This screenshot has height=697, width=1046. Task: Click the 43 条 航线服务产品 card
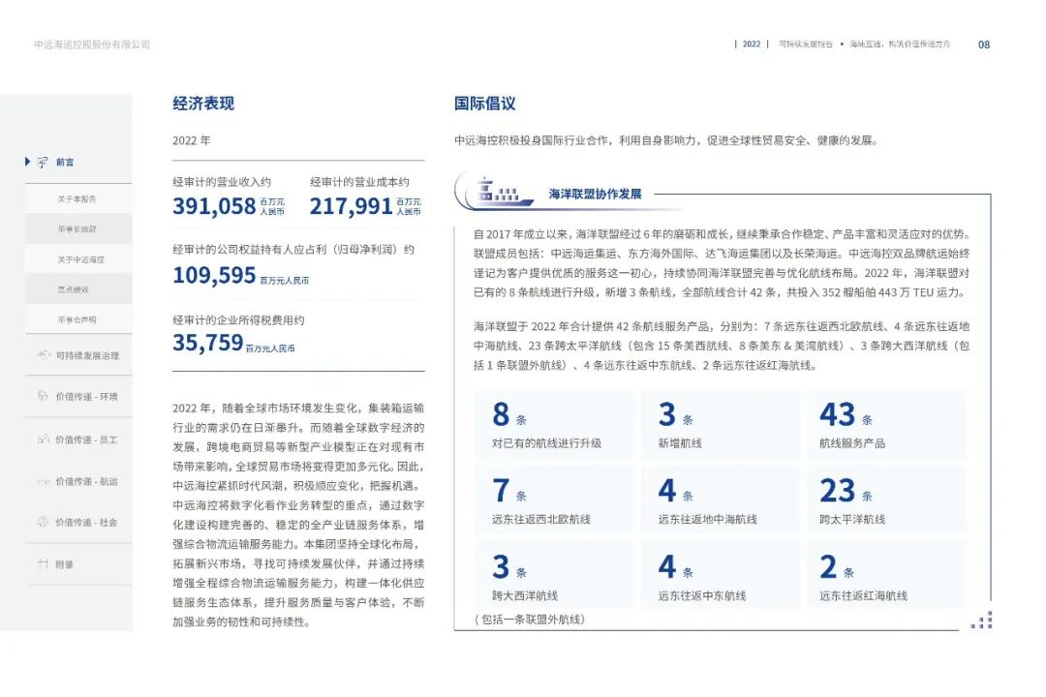pyautogui.click(x=886, y=425)
